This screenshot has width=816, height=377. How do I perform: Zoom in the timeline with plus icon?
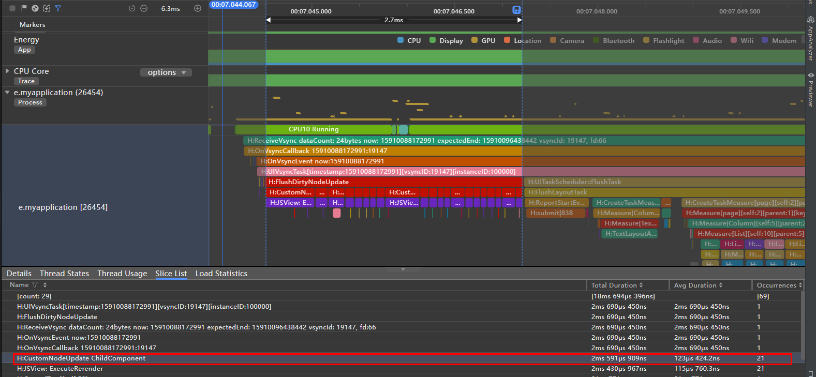coord(198,8)
